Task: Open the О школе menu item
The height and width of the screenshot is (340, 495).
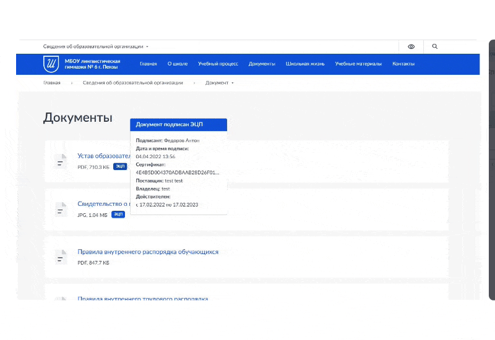Action: coord(178,64)
